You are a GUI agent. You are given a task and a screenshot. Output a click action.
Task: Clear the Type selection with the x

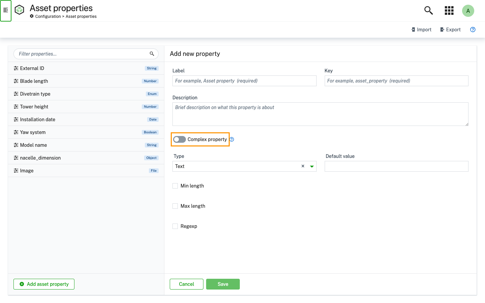point(302,166)
